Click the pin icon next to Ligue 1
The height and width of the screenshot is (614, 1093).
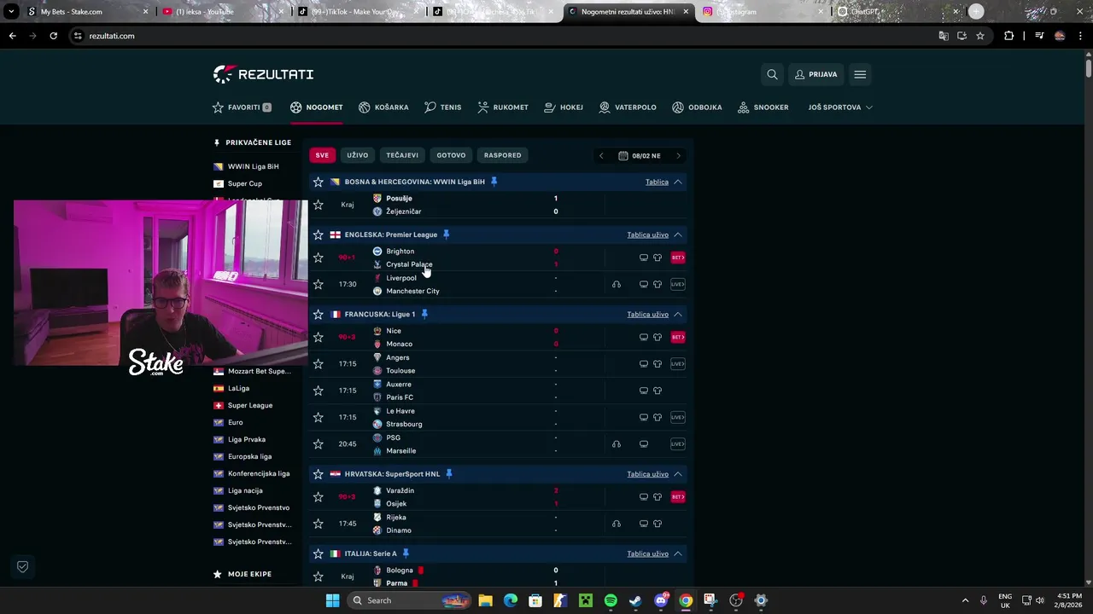[x=424, y=314]
